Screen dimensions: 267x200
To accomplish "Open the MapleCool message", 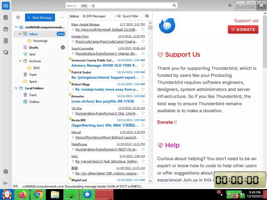I will click(108, 180).
